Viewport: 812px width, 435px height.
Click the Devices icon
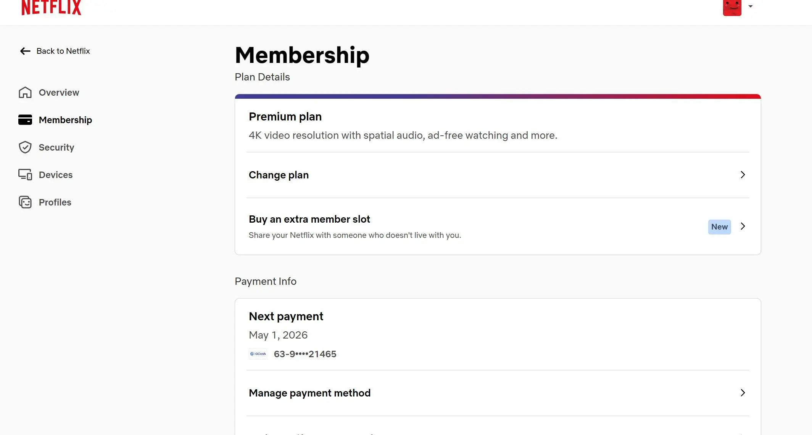coord(25,175)
